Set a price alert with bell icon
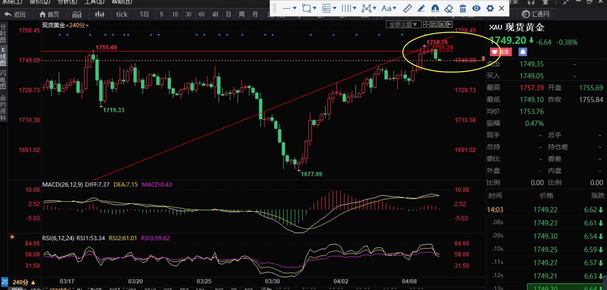Screen dimensions: 607x290 coord(523,52)
